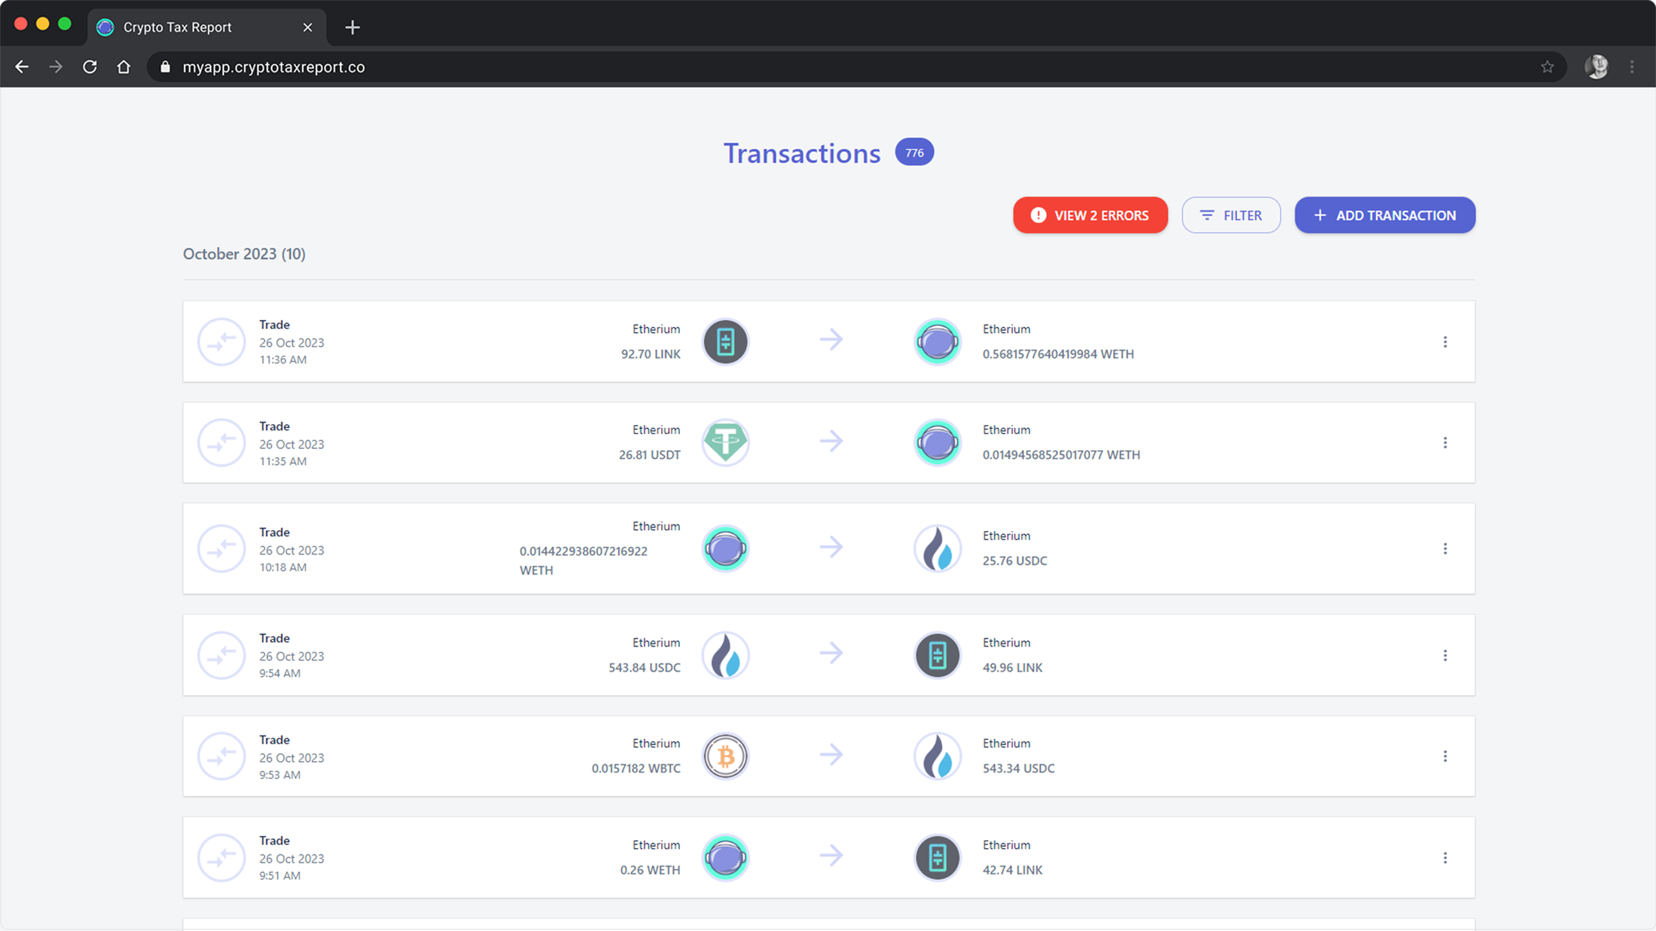Open options menu for 92.70 LINK trade
Screen dimensions: 1656x931
[1445, 342]
